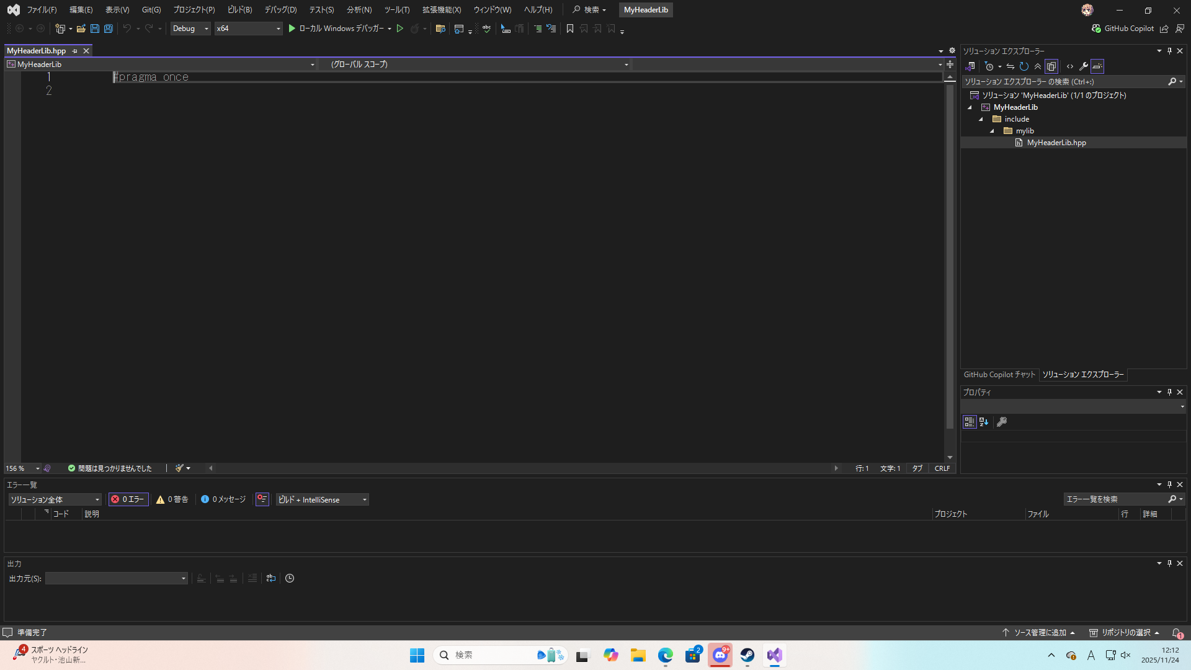Screen dimensions: 1191x670
Task: Click the Save All toolbar icon
Action: pyautogui.click(x=108, y=29)
